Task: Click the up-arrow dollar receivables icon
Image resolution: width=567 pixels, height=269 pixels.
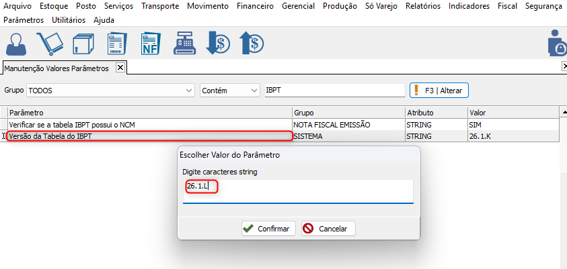Action: pyautogui.click(x=252, y=44)
